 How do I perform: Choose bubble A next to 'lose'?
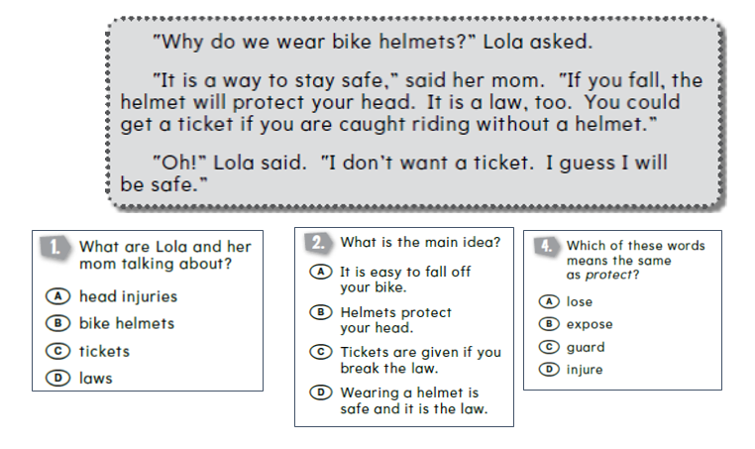[549, 301]
